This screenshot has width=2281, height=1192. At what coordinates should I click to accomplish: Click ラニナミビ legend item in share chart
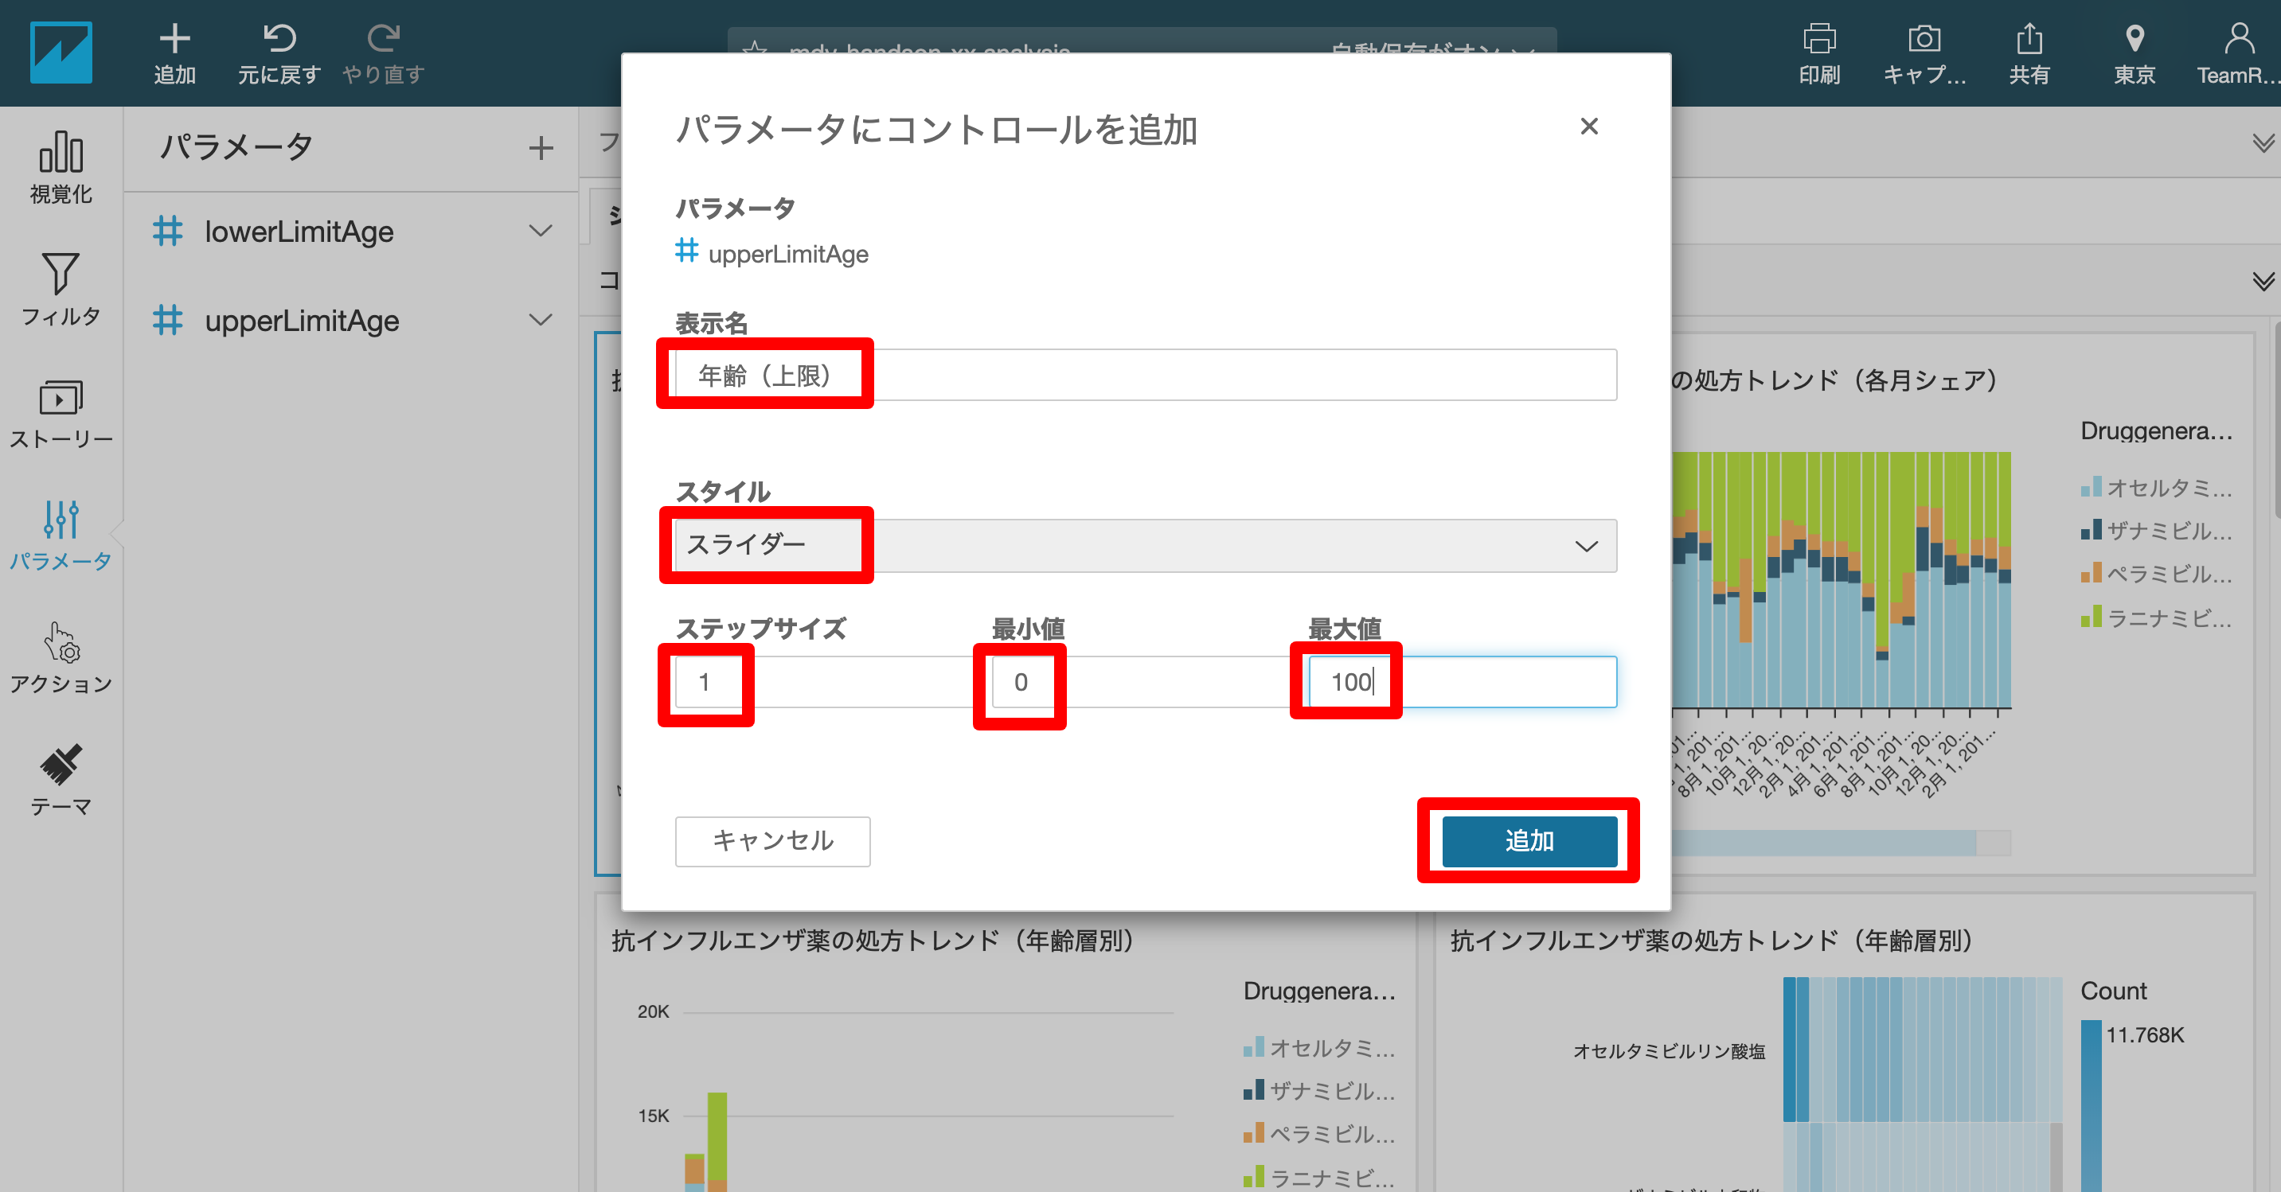pyautogui.click(x=2157, y=617)
